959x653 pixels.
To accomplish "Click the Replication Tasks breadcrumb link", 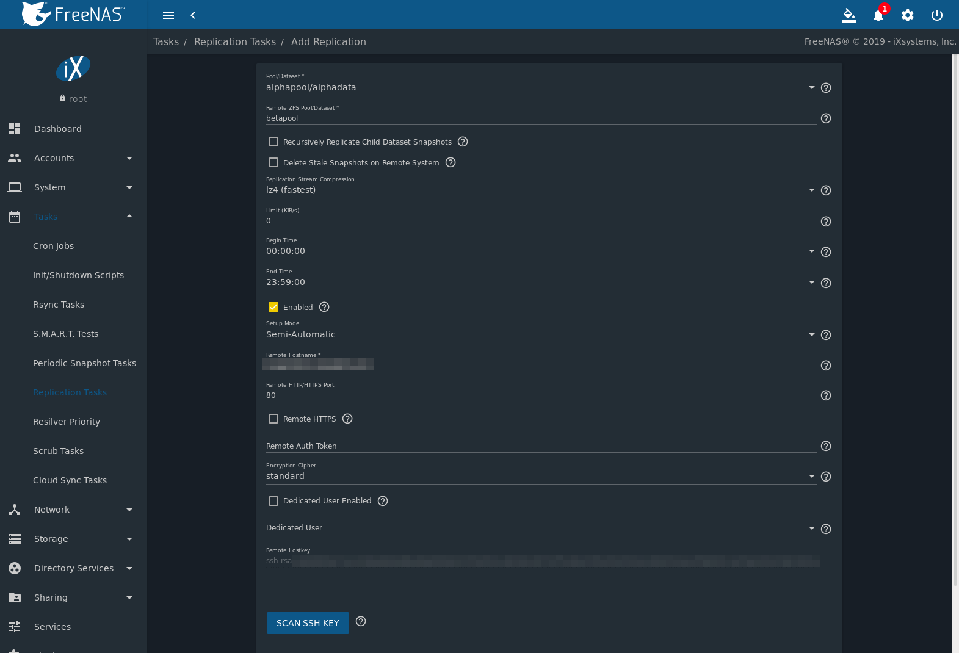I will pos(235,41).
